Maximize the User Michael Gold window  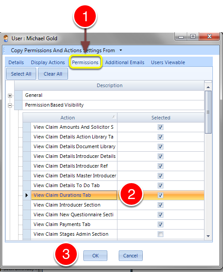point(193,36)
